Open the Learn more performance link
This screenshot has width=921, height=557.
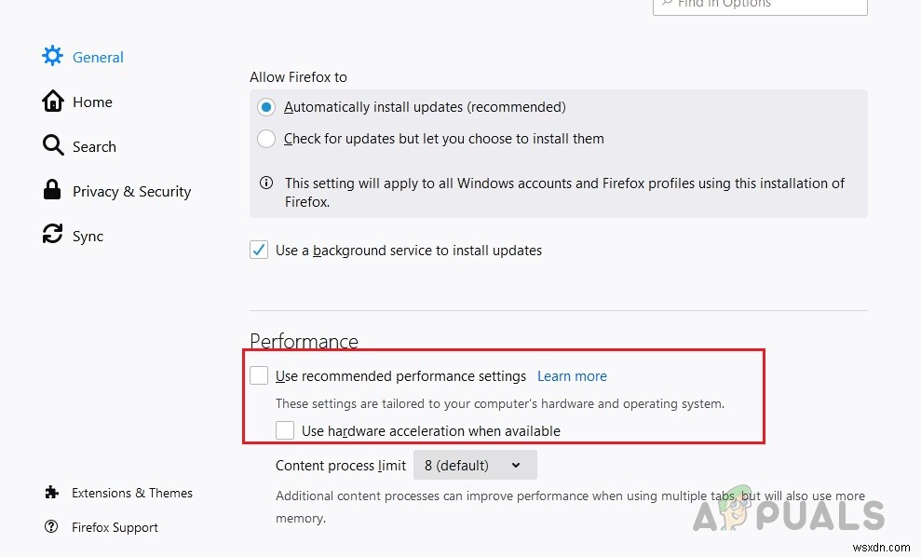572,375
